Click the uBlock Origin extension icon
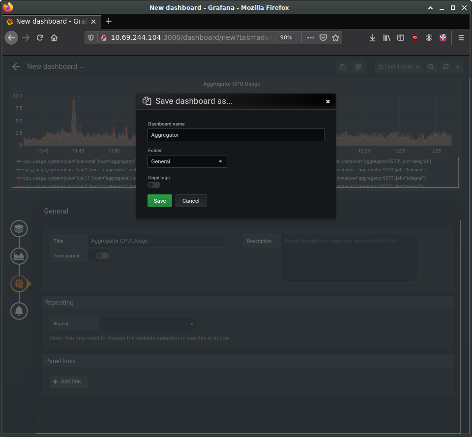The image size is (472, 437). (x=415, y=38)
